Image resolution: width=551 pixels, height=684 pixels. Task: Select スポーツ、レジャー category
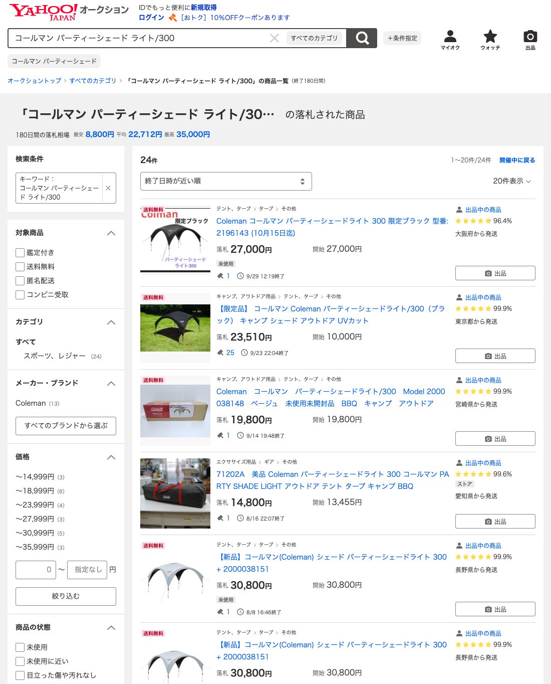(55, 356)
